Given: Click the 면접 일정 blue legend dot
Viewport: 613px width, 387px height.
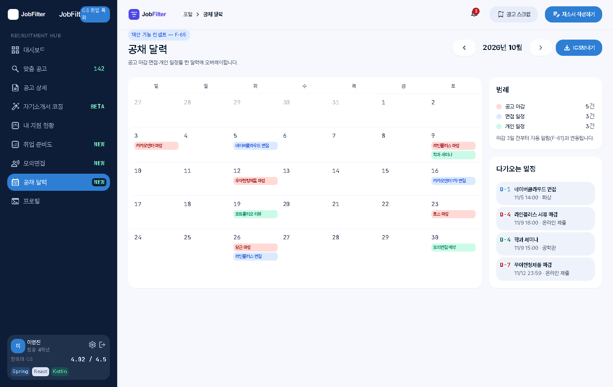Looking at the screenshot, I should pyautogui.click(x=499, y=117).
